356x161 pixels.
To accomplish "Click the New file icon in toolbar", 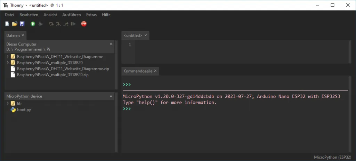I will click(x=7, y=24).
